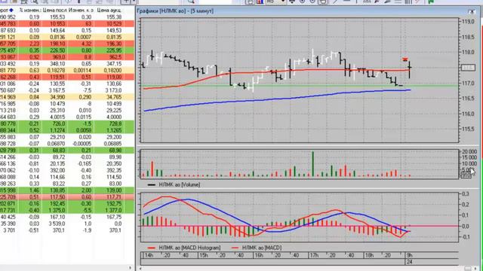The image size is (483, 271).
Task: Sort by the '% измен.' column header
Action: point(30,10)
